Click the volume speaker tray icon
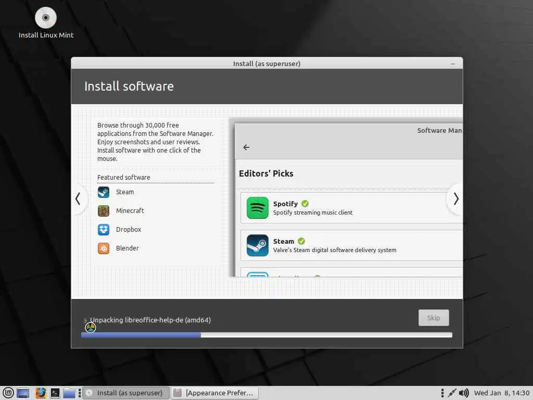The height and width of the screenshot is (400, 533). tap(464, 393)
